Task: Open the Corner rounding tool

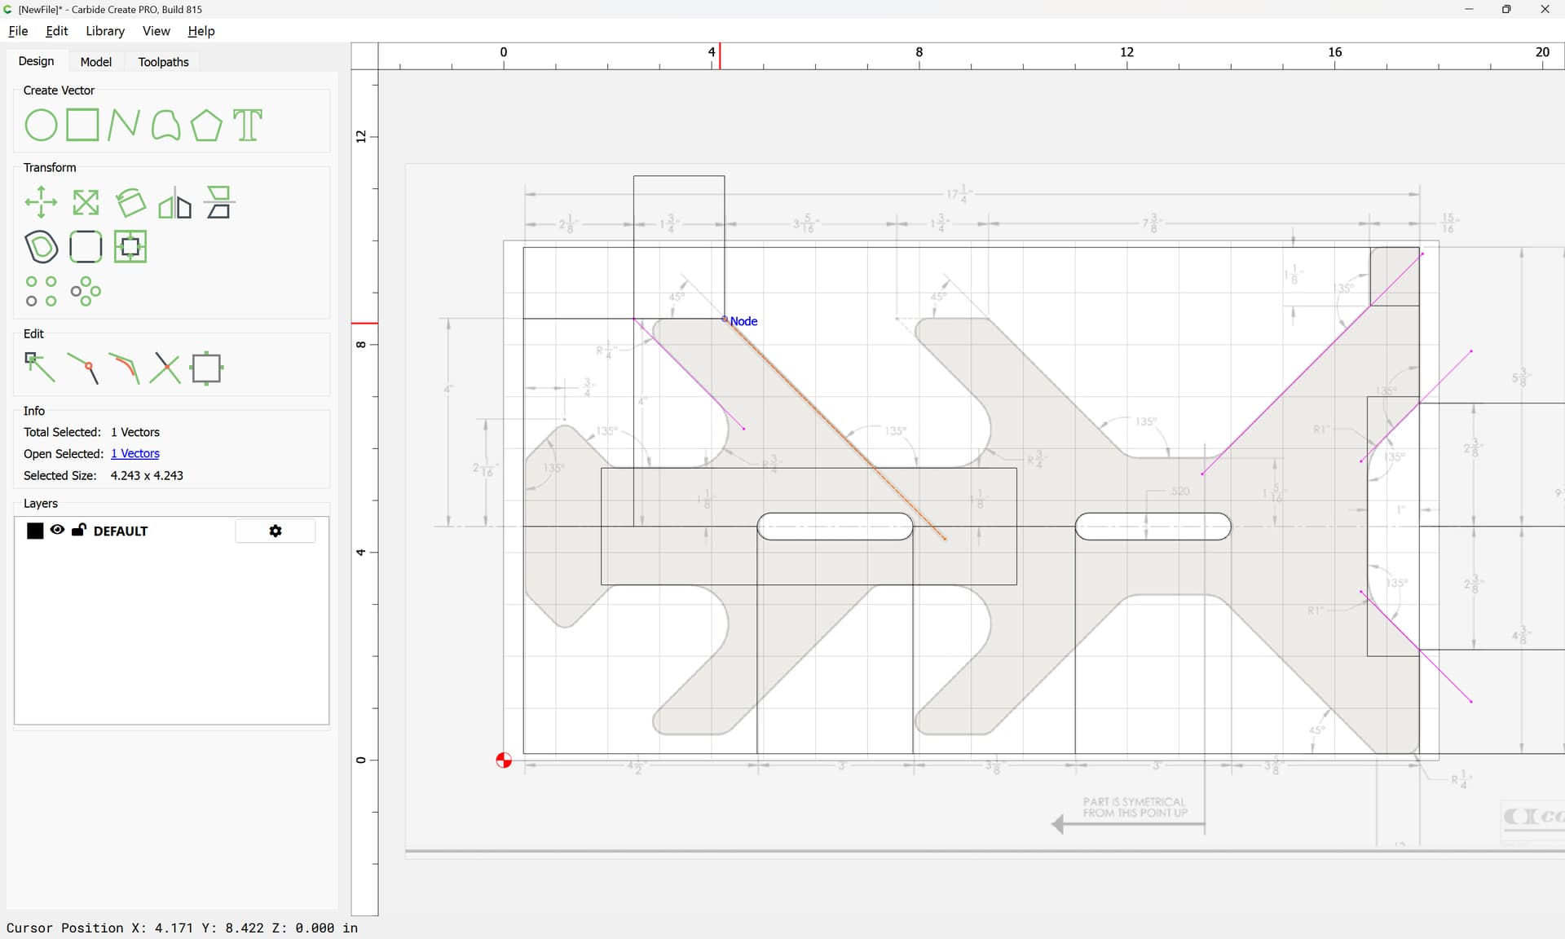Action: pos(86,247)
